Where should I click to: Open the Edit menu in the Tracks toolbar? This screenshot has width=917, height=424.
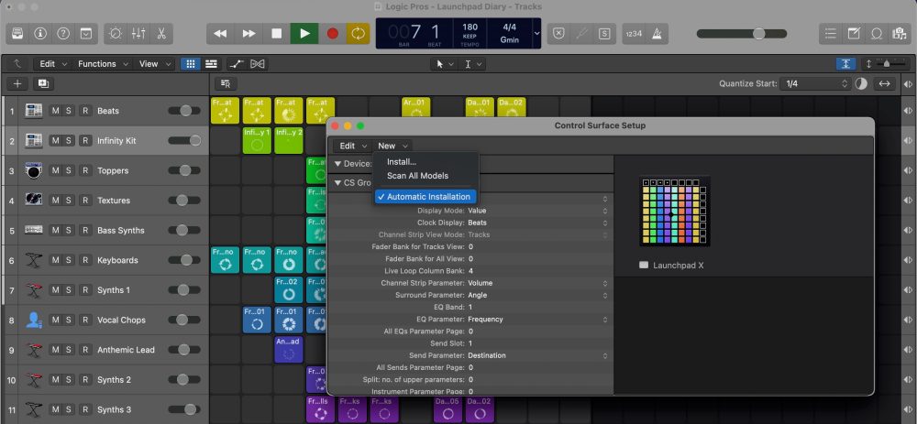coord(53,64)
